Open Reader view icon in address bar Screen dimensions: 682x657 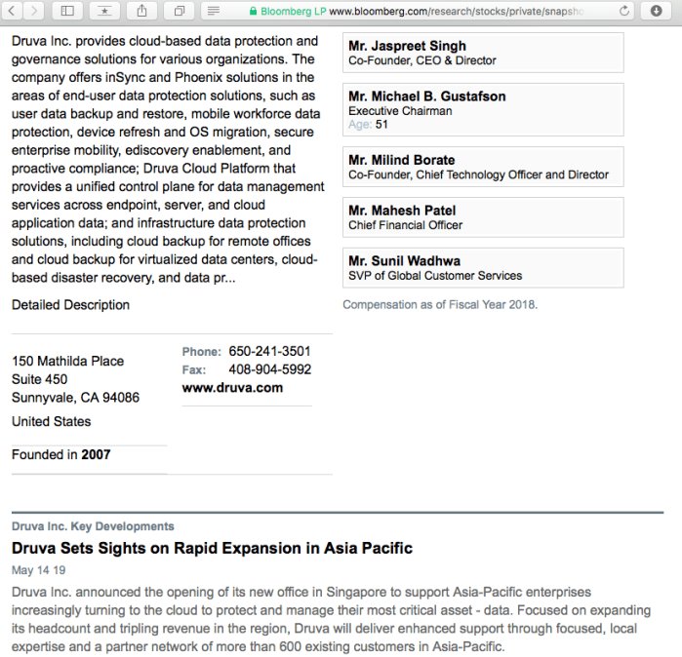click(x=215, y=11)
